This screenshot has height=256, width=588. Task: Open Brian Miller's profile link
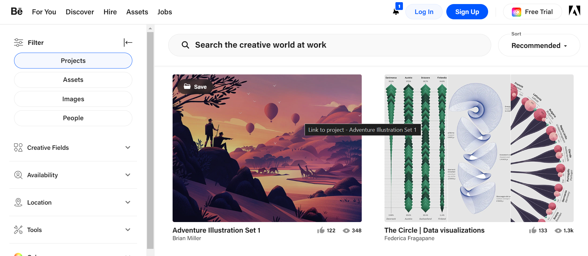click(x=187, y=238)
